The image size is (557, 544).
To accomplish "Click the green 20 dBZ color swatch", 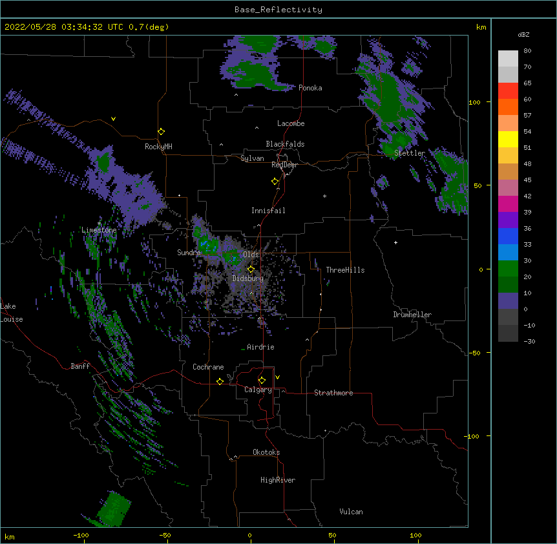I will [508, 269].
